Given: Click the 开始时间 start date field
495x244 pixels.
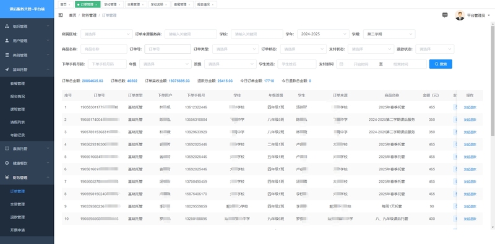Looking at the screenshot, I should pyautogui.click(x=361, y=64).
